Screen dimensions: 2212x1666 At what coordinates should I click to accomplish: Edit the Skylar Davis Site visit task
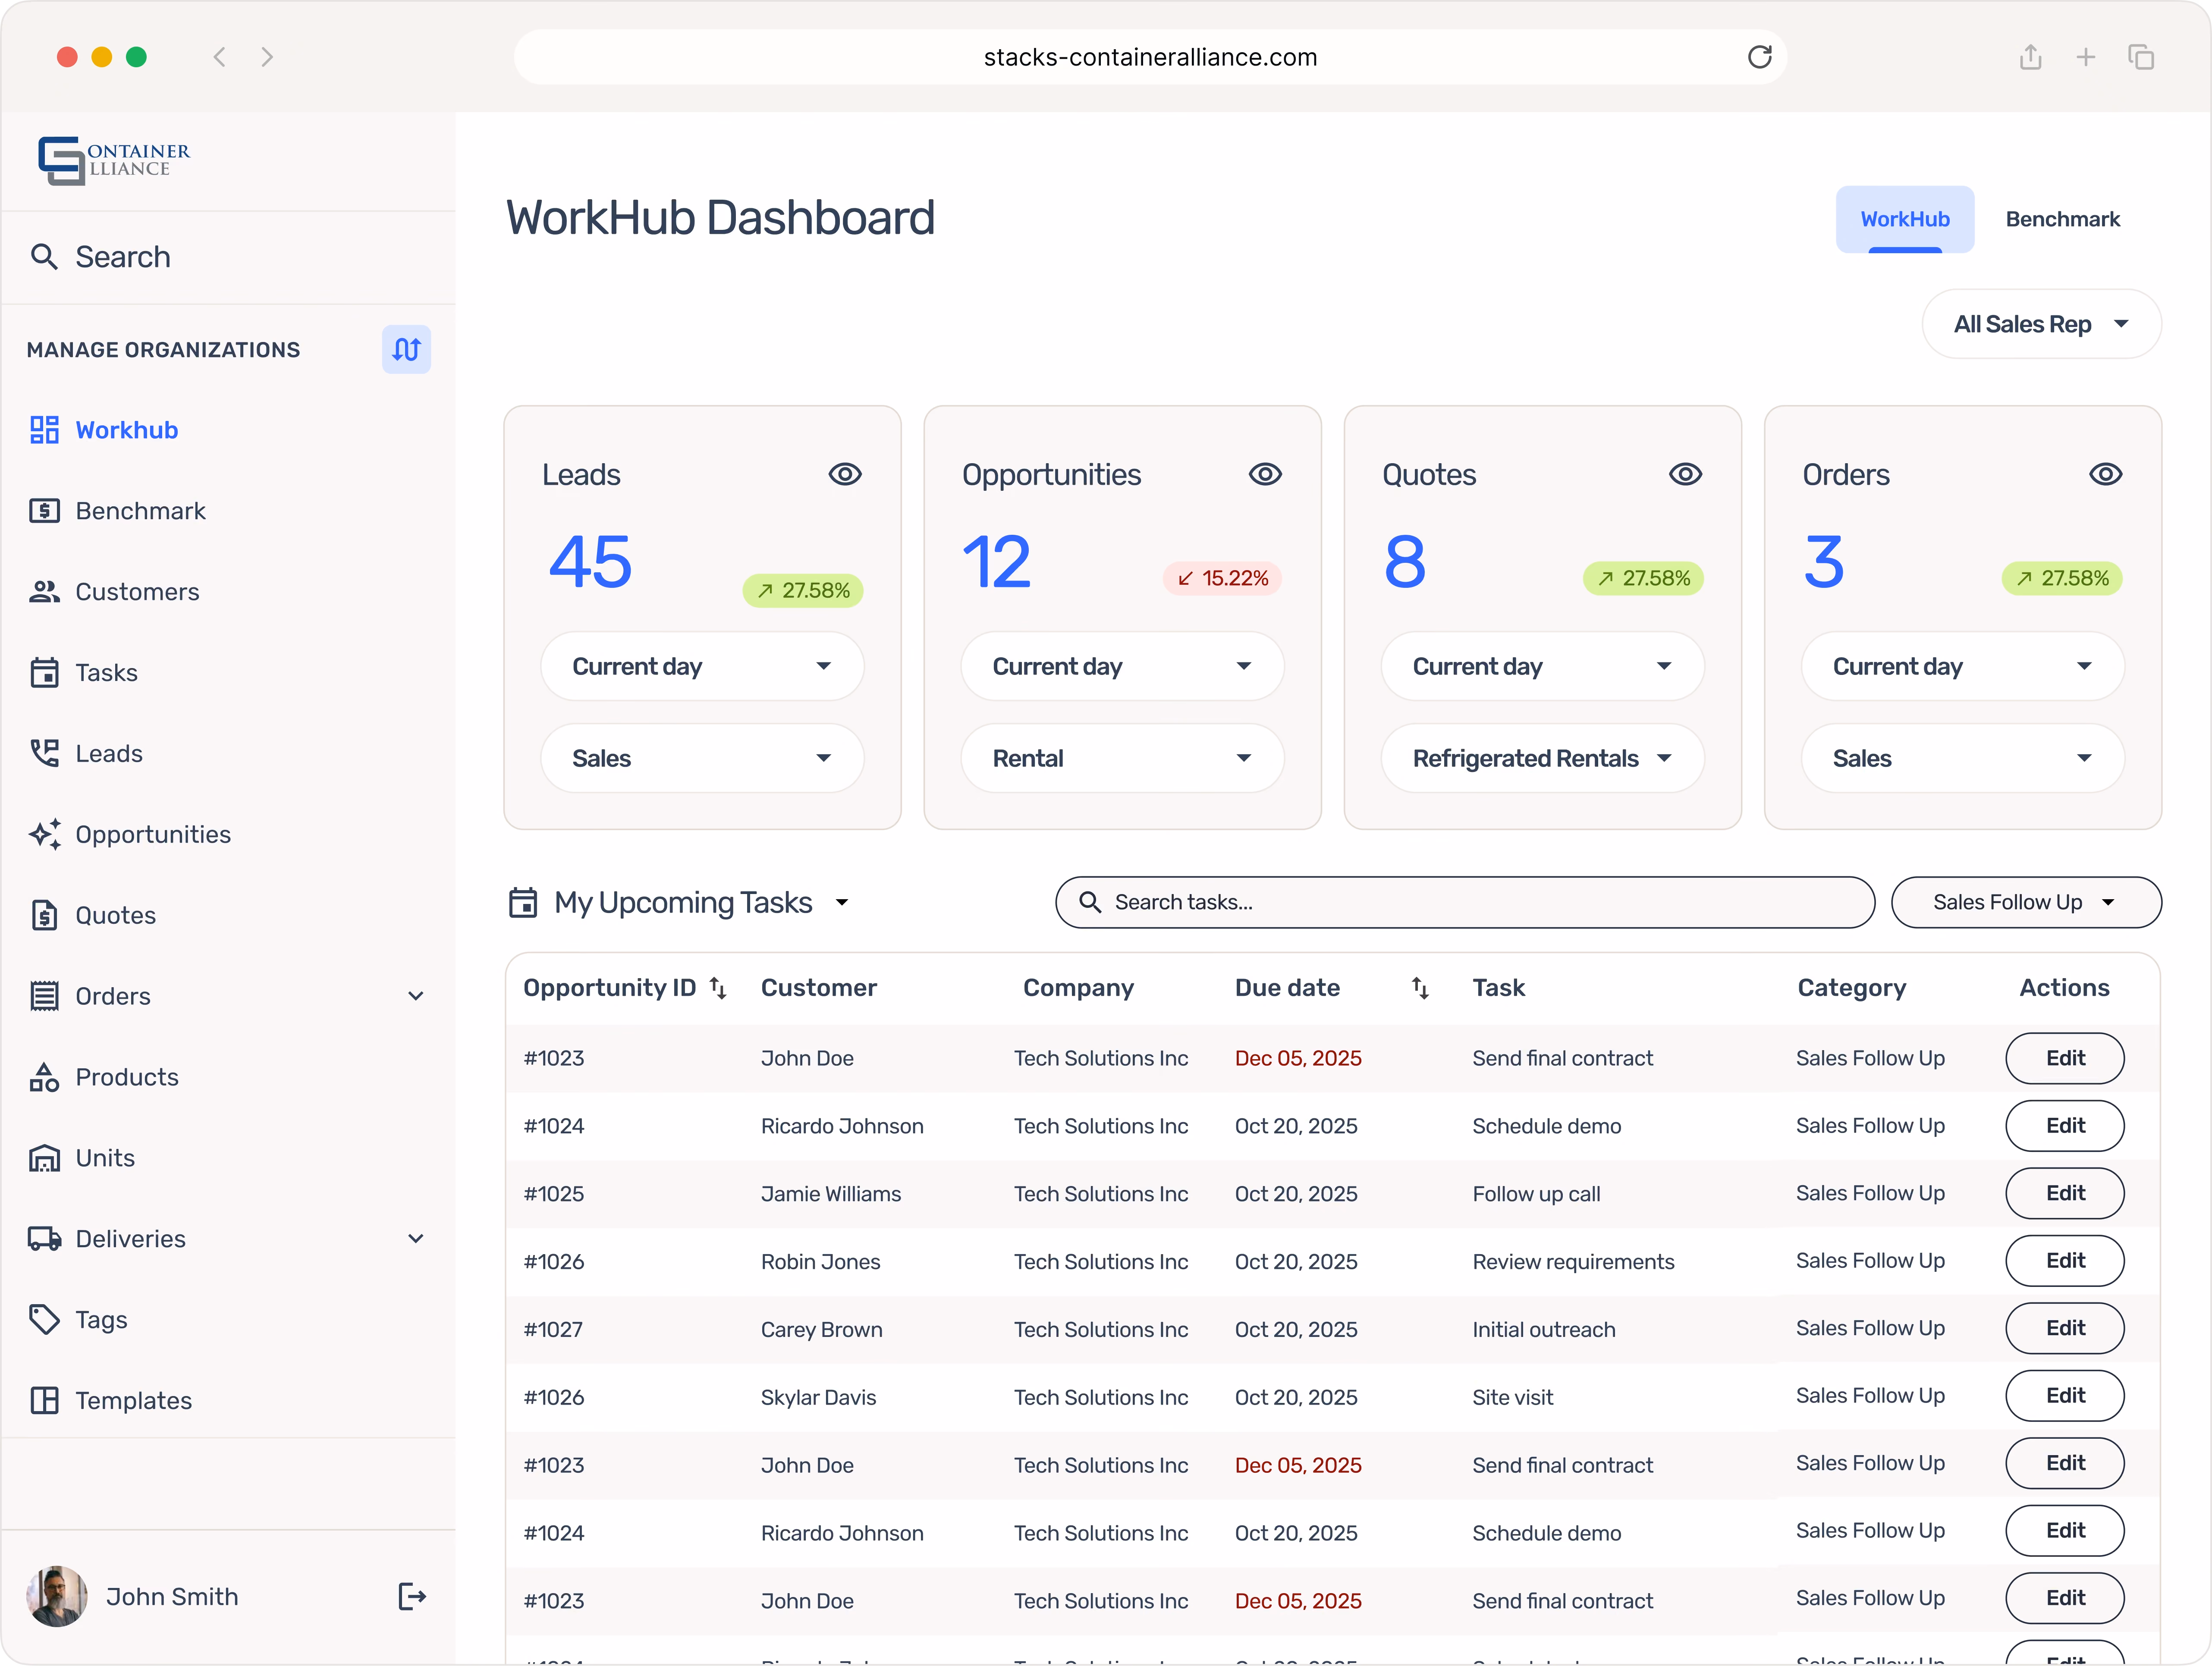pyautogui.click(x=2064, y=1395)
